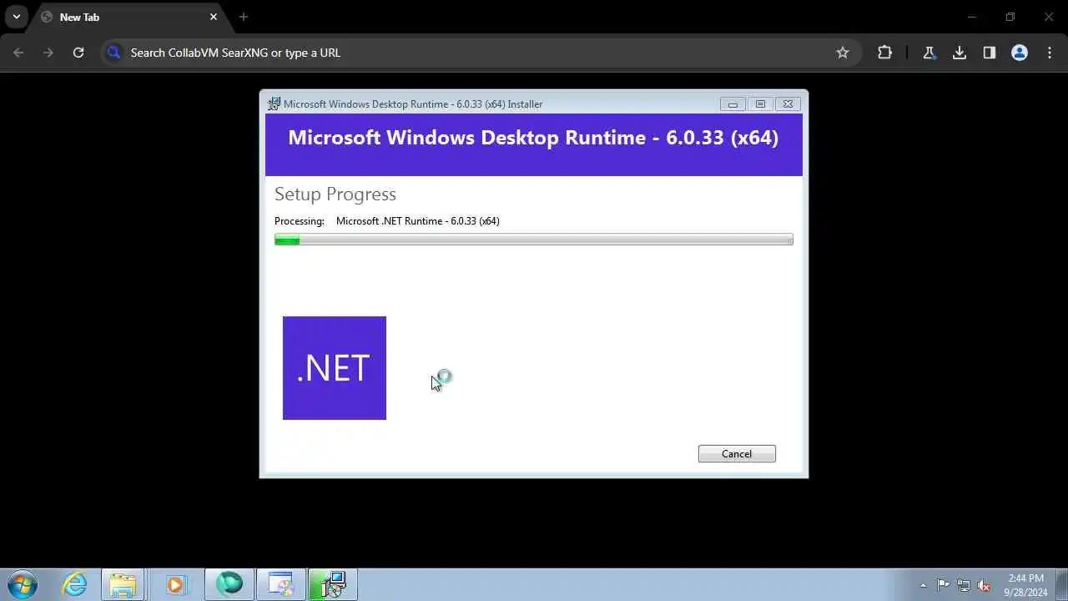
Task: Show hidden system tray icons
Action: [x=923, y=585]
